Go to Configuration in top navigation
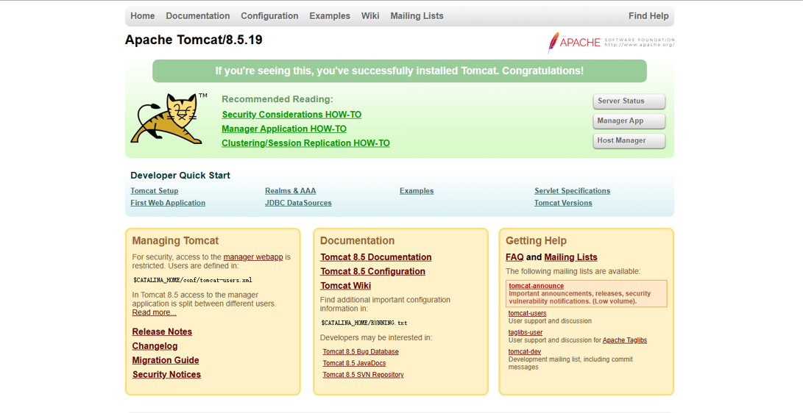 point(269,16)
